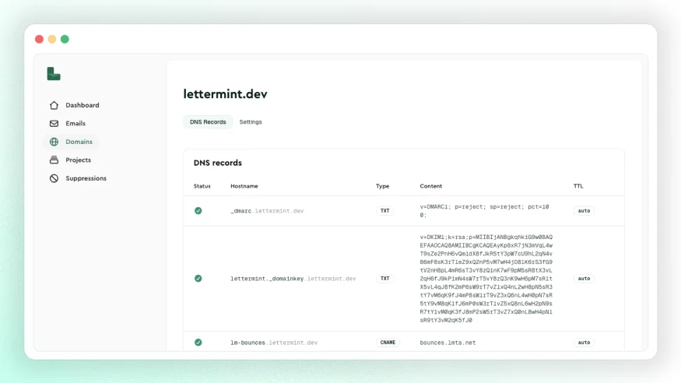Click the Content column header

pos(431,186)
